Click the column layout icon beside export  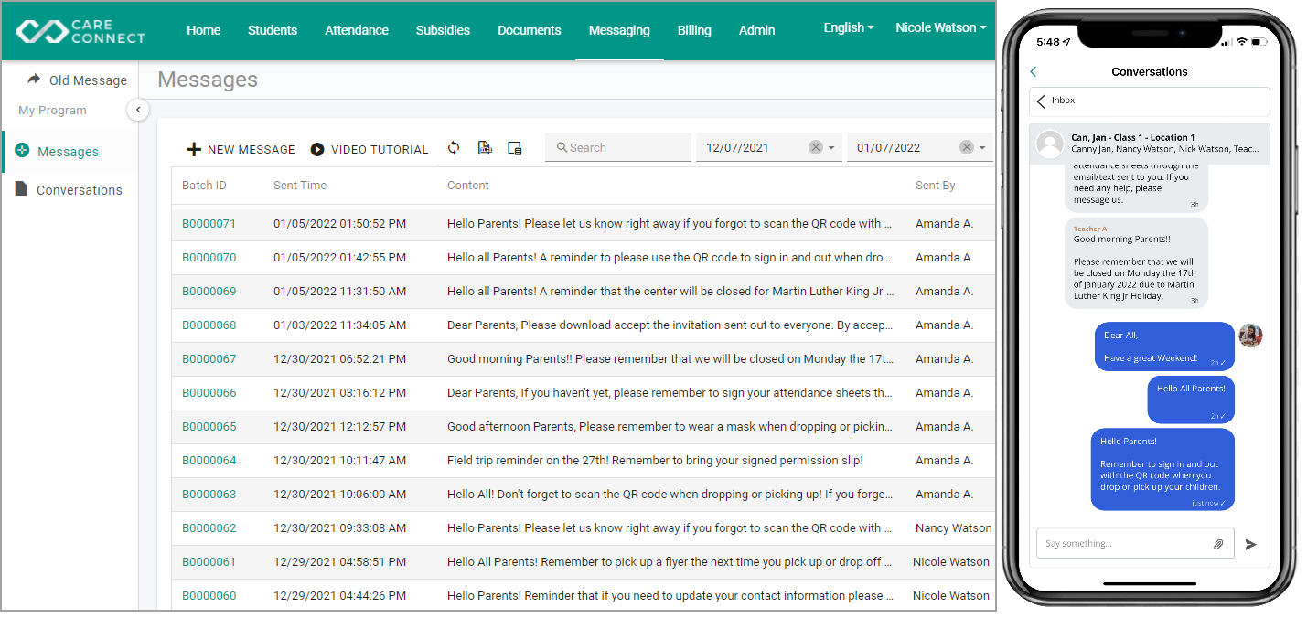[514, 148]
